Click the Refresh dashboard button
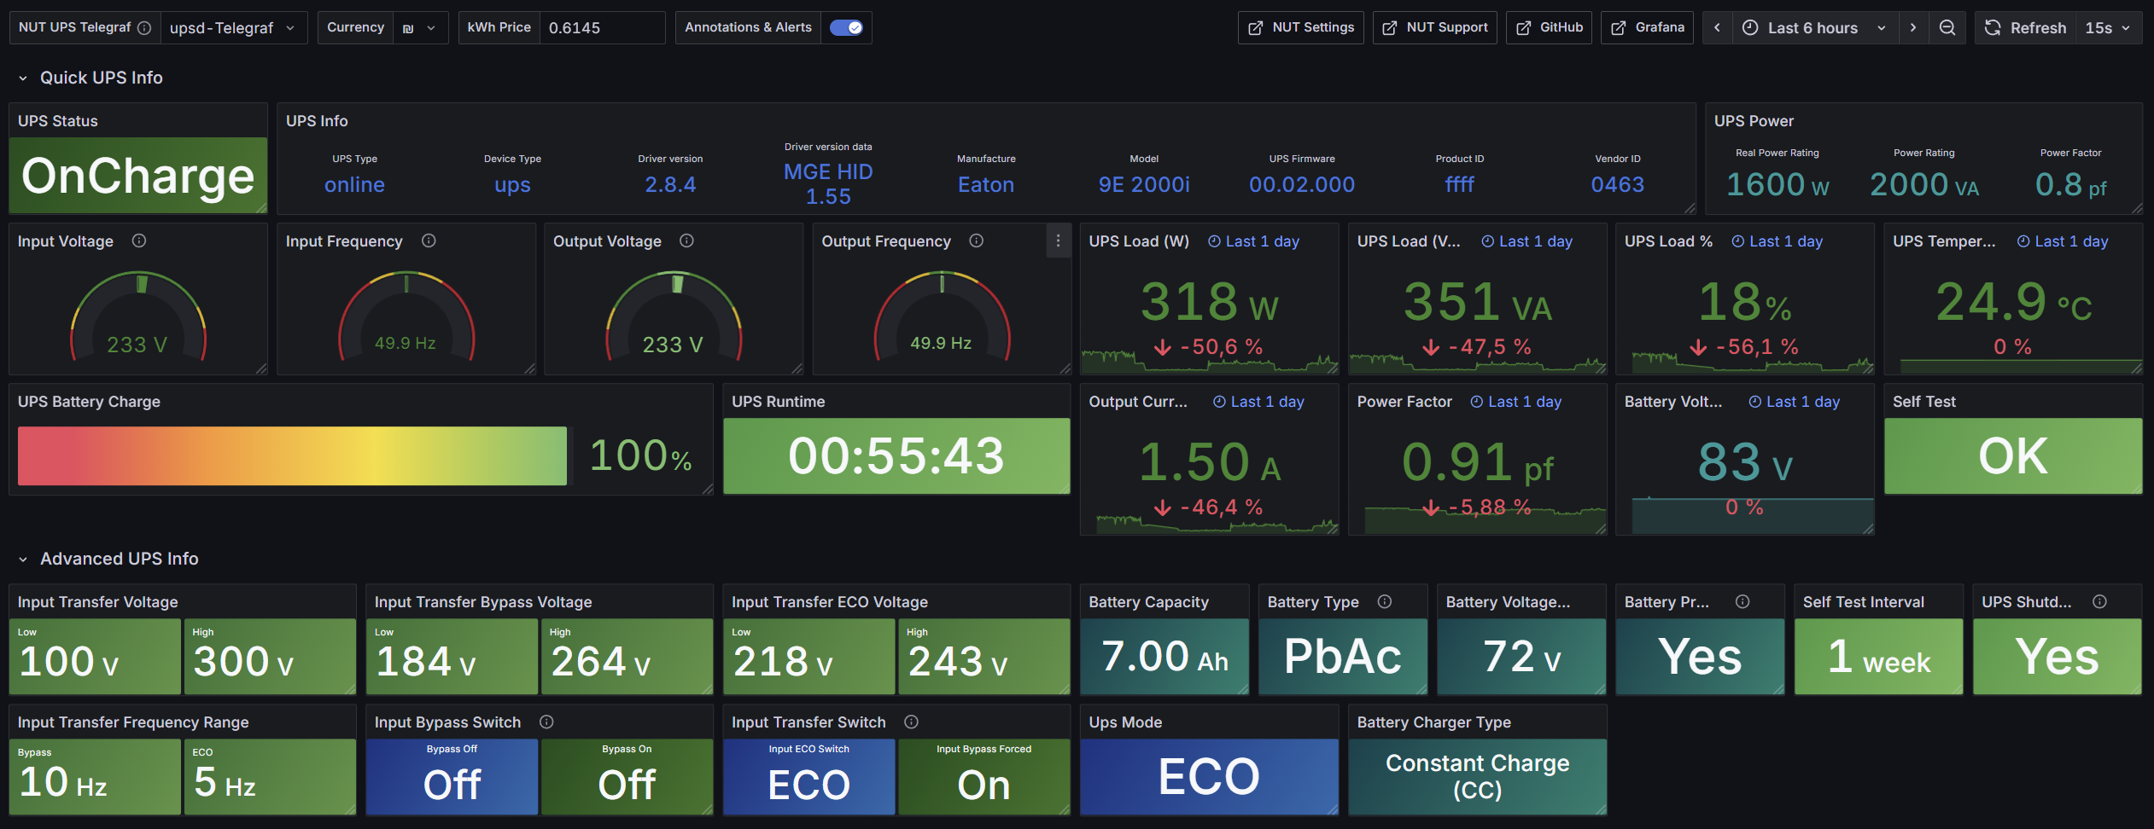 (x=2026, y=27)
